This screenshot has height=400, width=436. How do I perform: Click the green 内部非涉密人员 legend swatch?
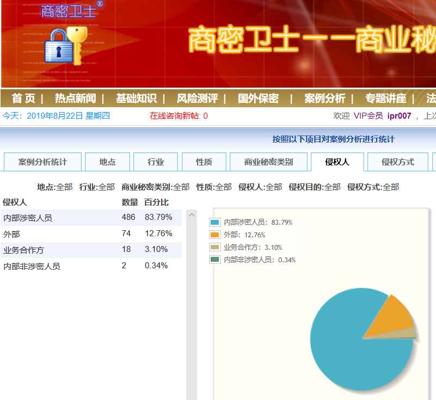(214, 260)
